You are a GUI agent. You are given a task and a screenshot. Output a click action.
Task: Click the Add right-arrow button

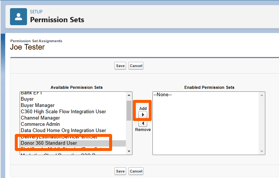pos(143,115)
